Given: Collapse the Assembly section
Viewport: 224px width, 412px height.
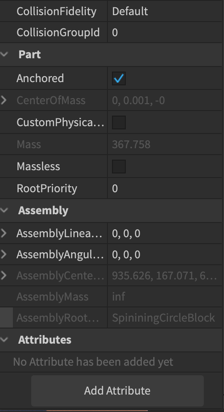Looking at the screenshot, I should 4,210.
